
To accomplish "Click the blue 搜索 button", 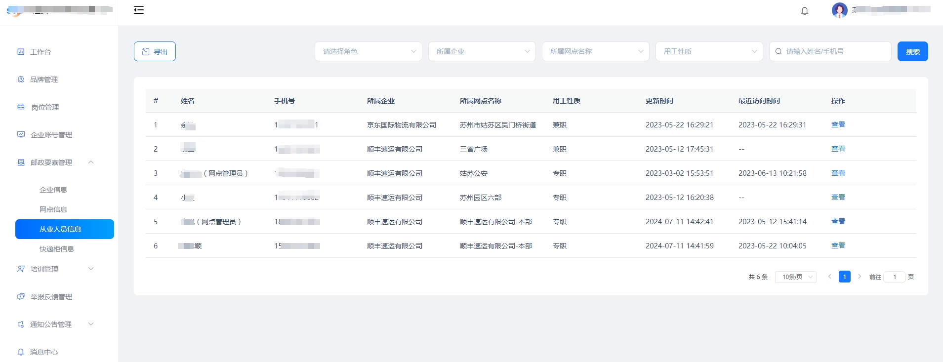I will coord(912,51).
